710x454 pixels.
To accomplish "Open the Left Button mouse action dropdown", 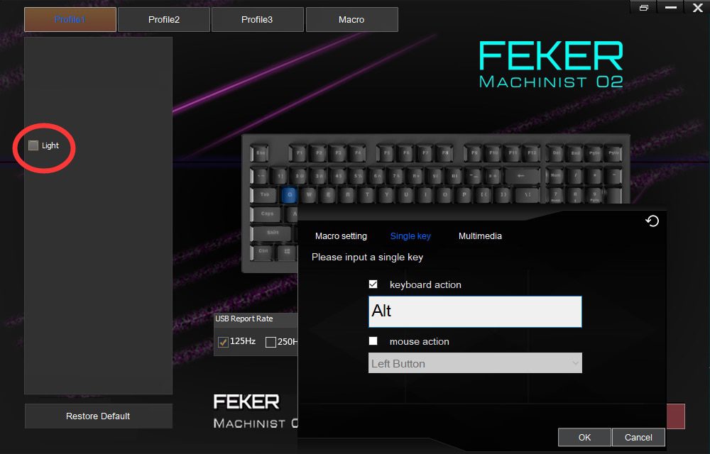I will point(474,362).
